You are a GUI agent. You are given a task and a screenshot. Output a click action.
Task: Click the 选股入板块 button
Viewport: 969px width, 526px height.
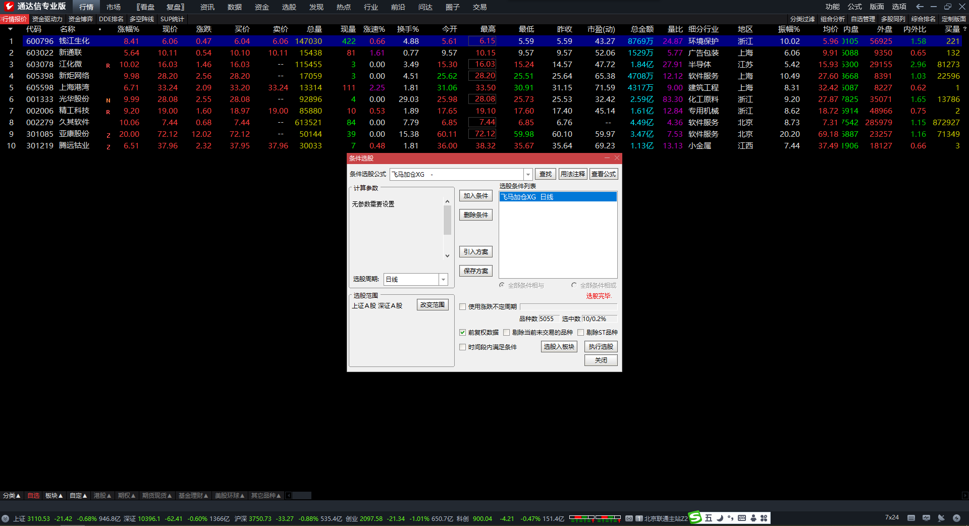559,347
